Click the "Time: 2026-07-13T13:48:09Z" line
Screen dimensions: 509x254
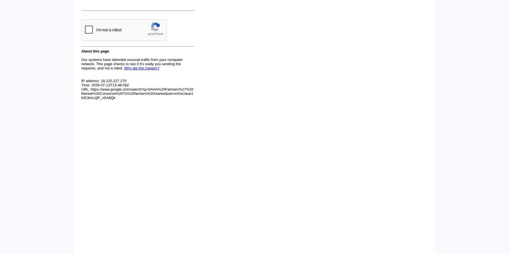(105, 85)
